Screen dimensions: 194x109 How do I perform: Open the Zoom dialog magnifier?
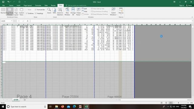[x=49, y=11]
